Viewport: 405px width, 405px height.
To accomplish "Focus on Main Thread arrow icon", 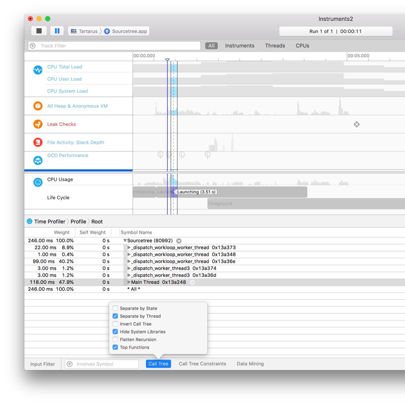I will click(x=192, y=282).
